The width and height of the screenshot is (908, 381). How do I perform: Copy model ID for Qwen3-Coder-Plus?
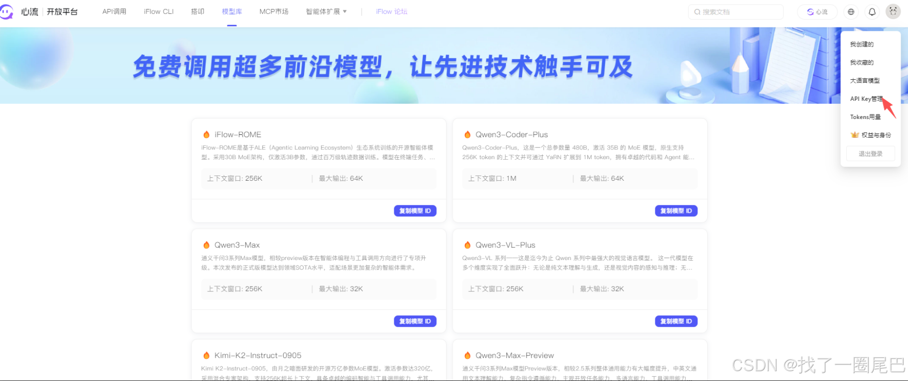click(676, 211)
